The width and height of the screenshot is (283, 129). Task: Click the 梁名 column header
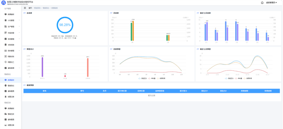tap(45, 91)
